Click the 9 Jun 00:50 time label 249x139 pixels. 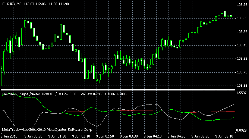[34, 136]
